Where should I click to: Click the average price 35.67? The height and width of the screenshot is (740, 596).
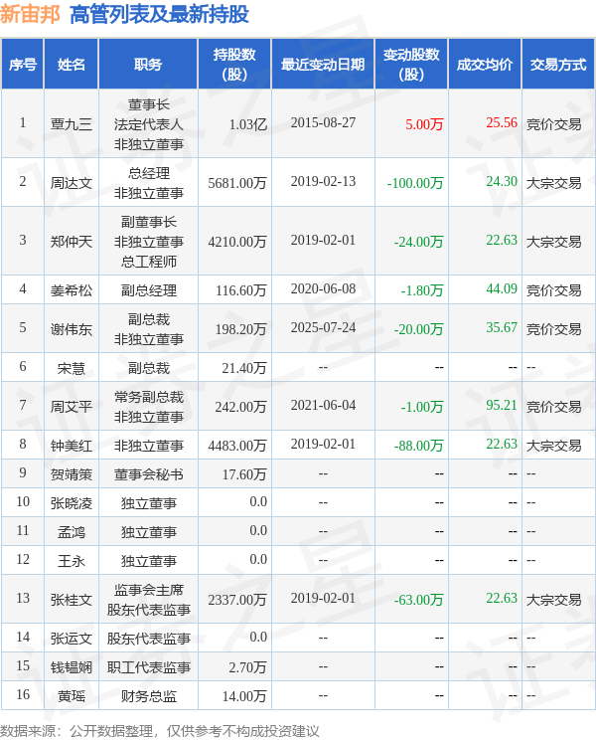pyautogui.click(x=502, y=327)
